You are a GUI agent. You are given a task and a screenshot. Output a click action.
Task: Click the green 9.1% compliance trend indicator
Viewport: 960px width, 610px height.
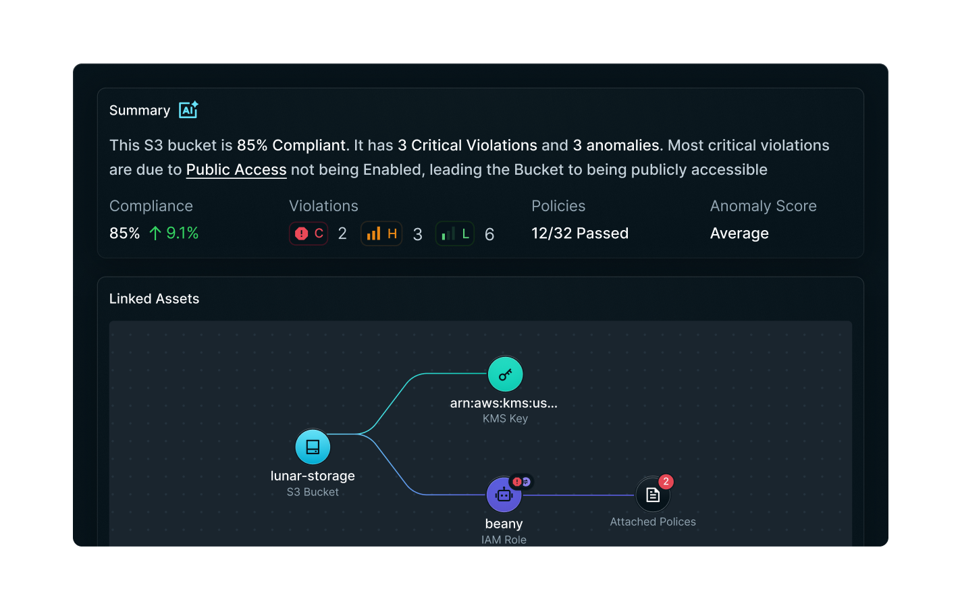click(174, 233)
